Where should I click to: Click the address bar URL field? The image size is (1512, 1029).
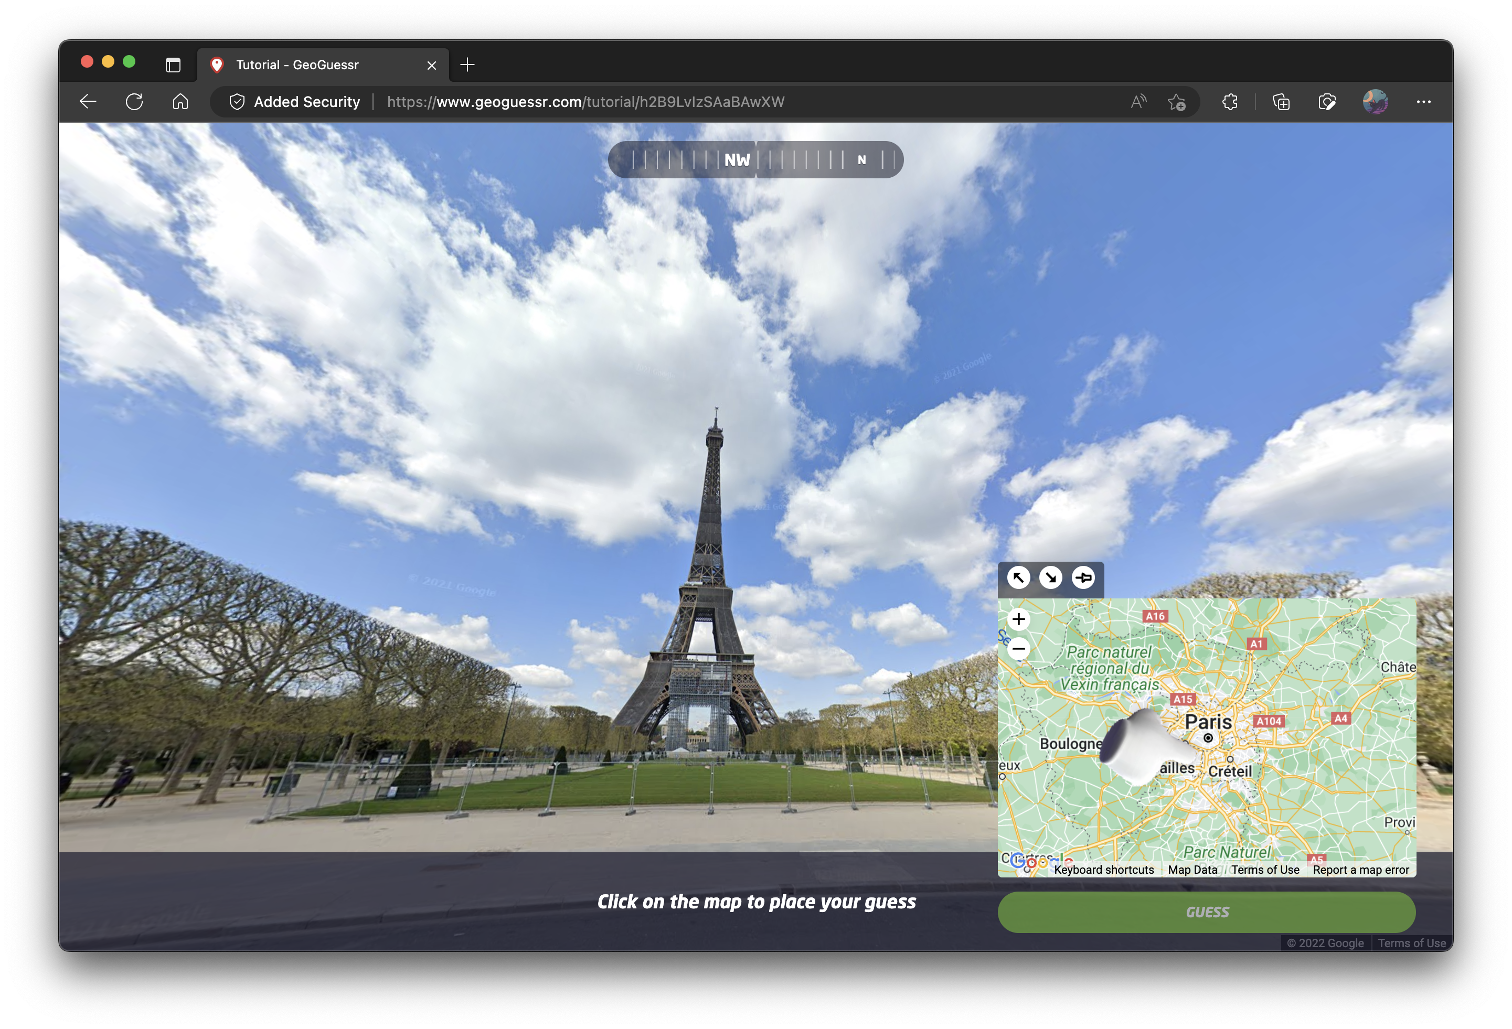pyautogui.click(x=585, y=102)
